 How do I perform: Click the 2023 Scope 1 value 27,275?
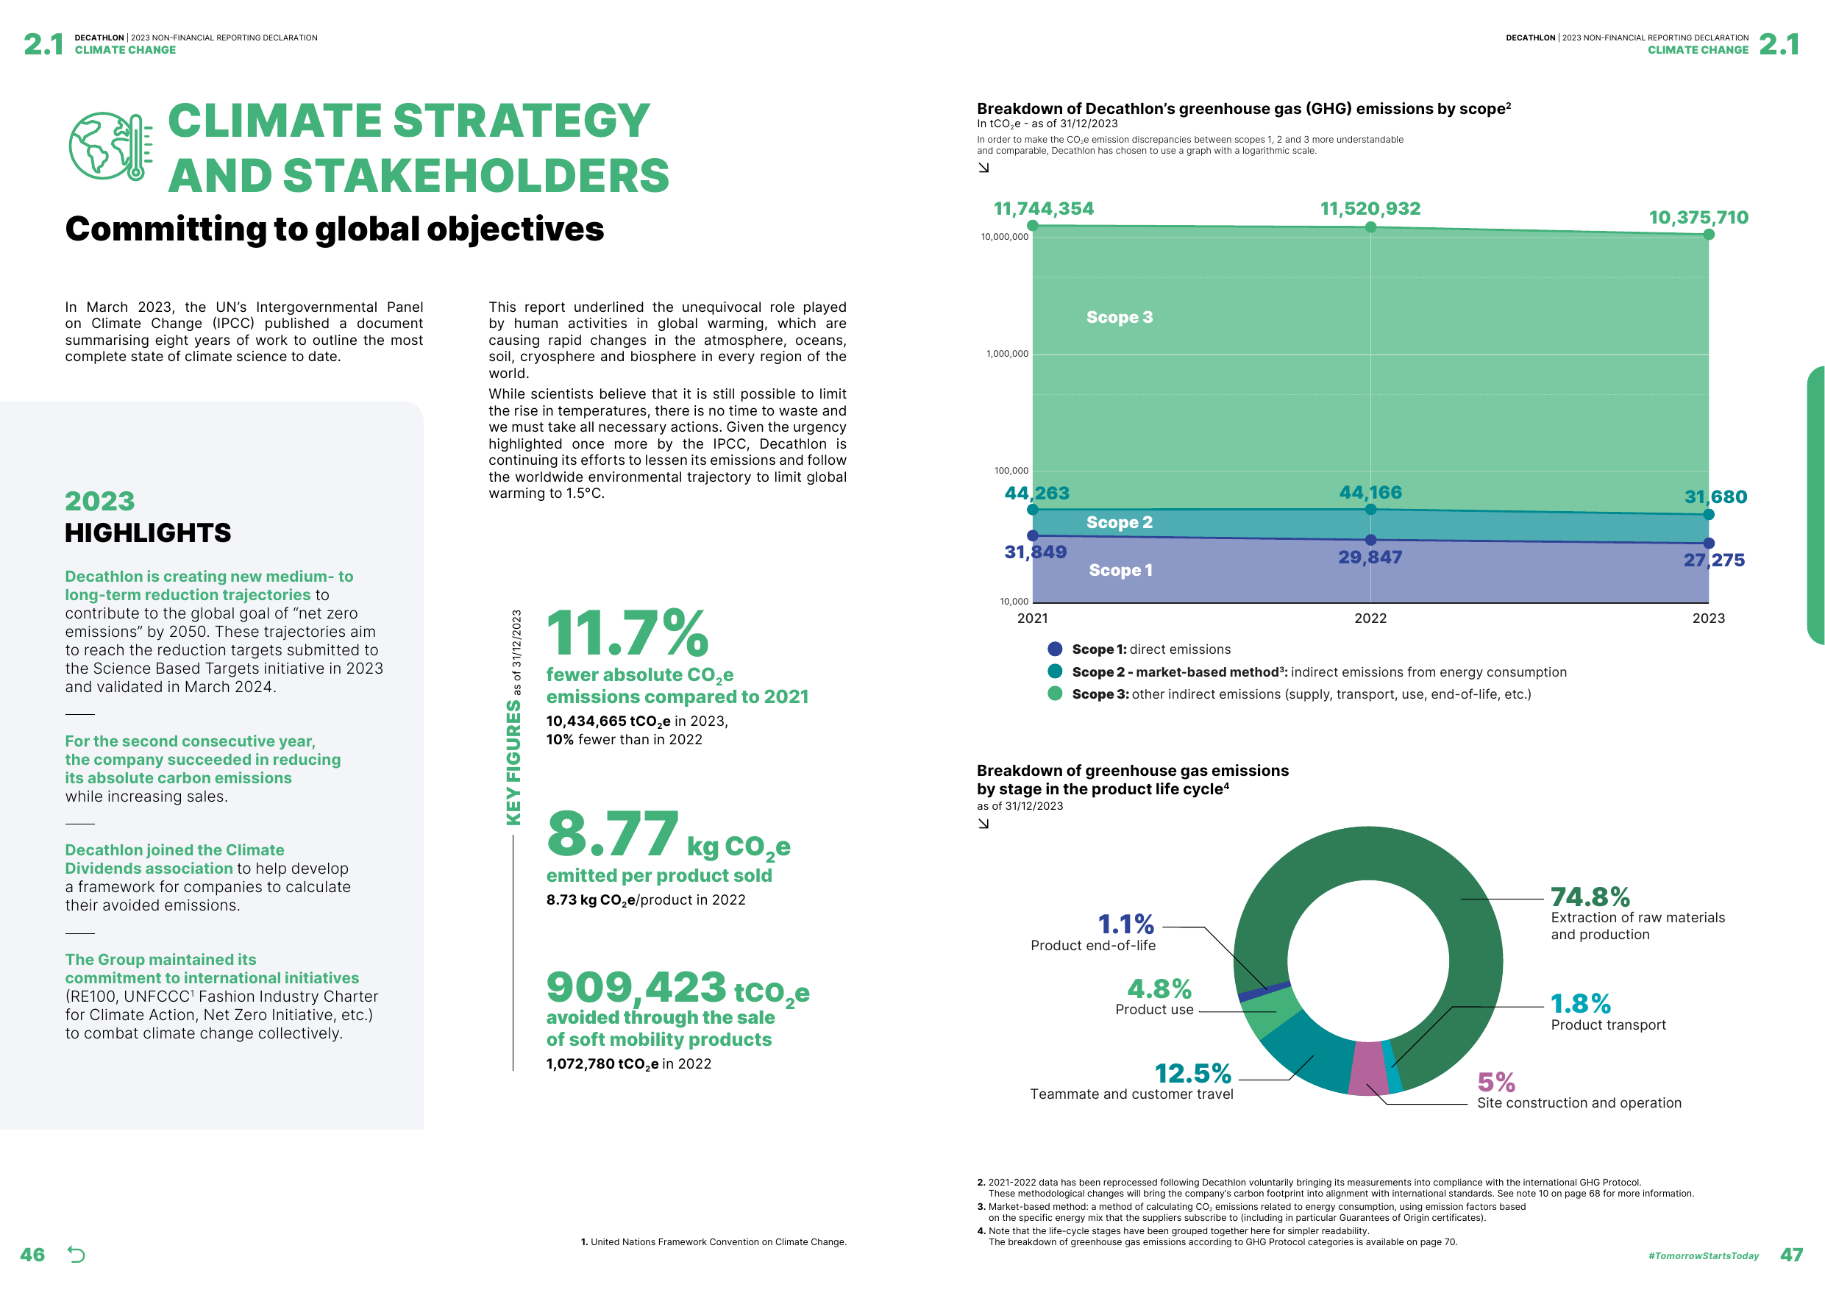click(1714, 560)
